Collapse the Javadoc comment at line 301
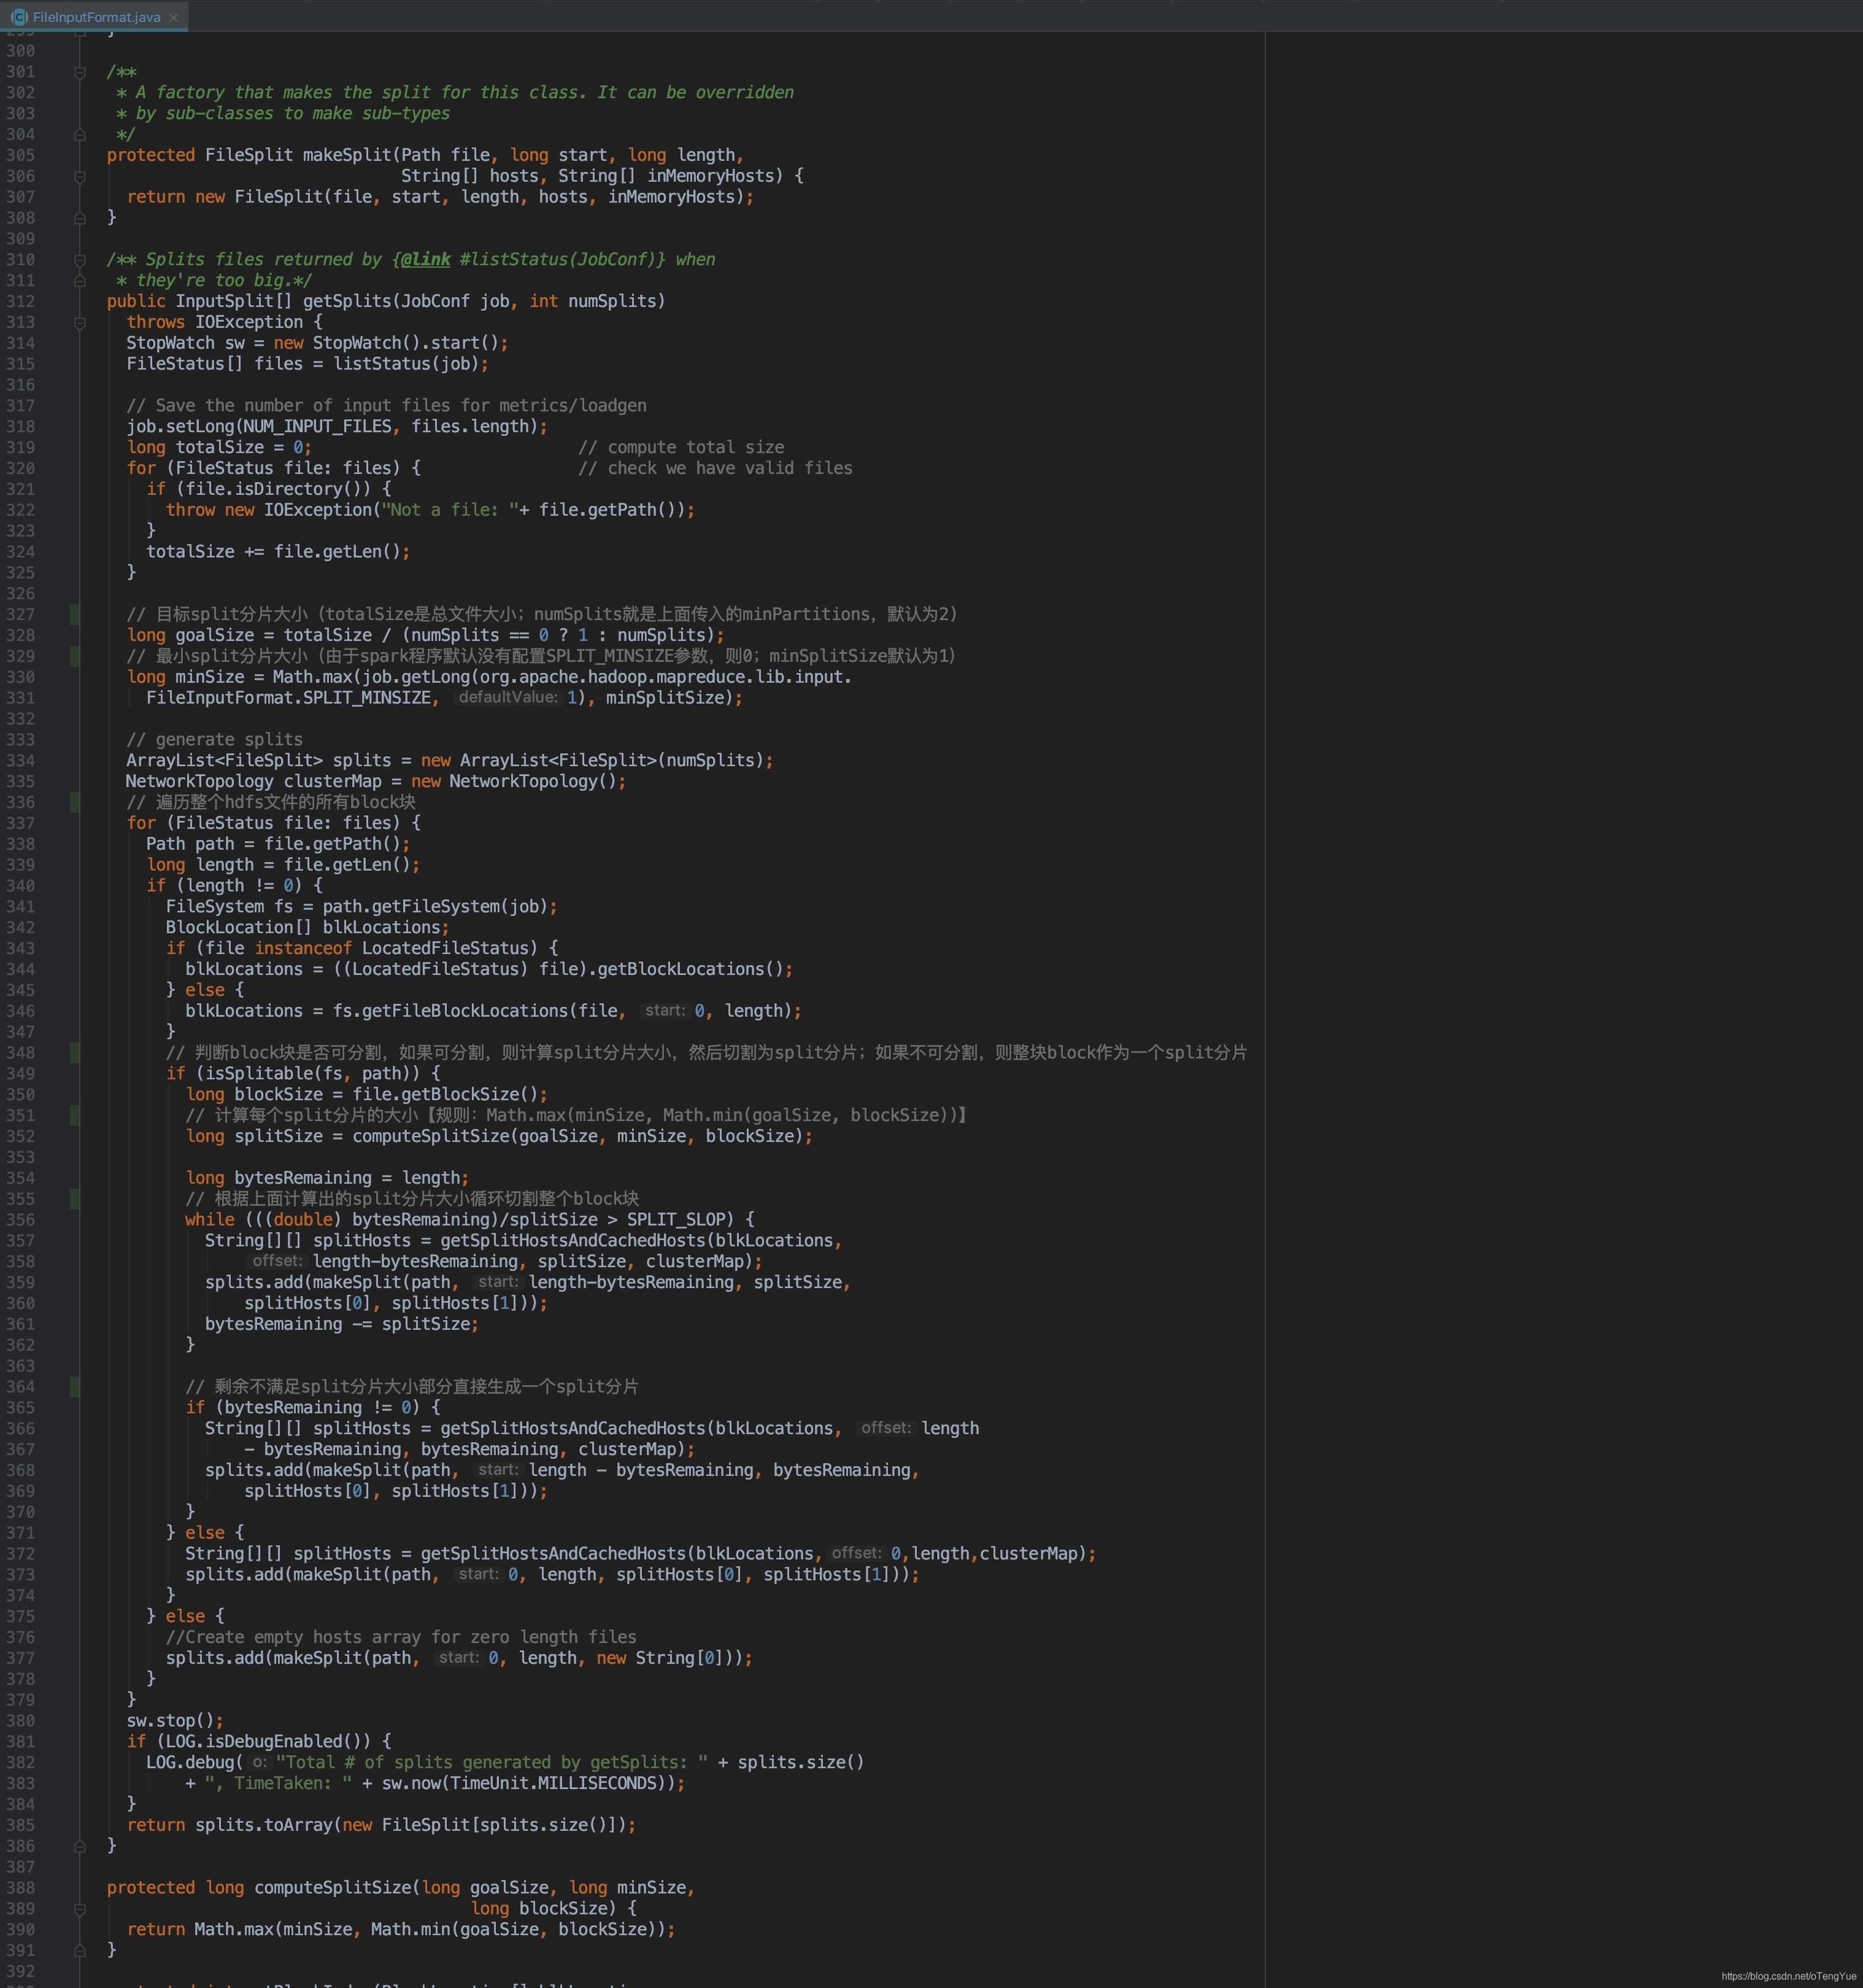The width and height of the screenshot is (1863, 1988). tap(80, 72)
